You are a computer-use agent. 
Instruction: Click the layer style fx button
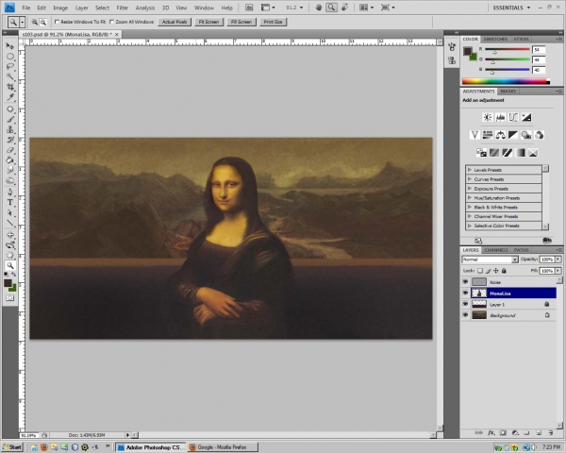pyautogui.click(x=491, y=432)
